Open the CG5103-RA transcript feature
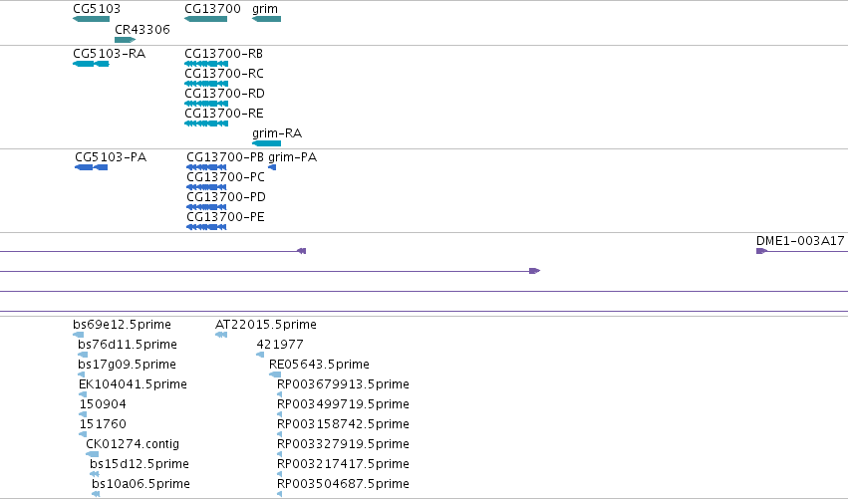848x499 pixels. pos(91,64)
